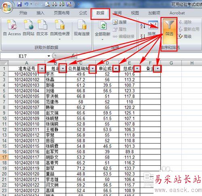Open filter dropdown for 准考证号 column

tap(42, 69)
